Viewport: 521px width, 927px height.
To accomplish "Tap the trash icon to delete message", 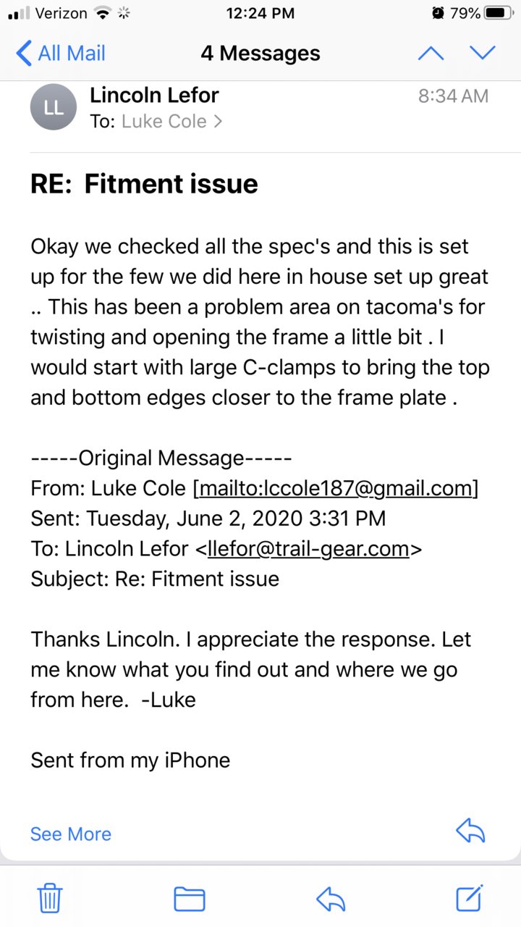I will point(50,899).
